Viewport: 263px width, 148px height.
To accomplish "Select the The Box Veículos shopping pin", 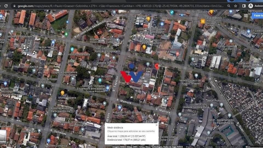I will (53, 43).
